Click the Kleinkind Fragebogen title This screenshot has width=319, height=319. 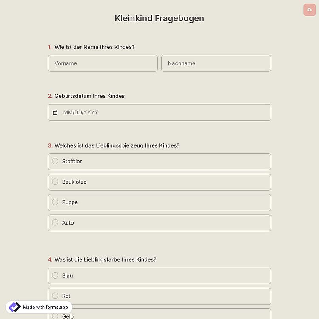[x=159, y=18]
